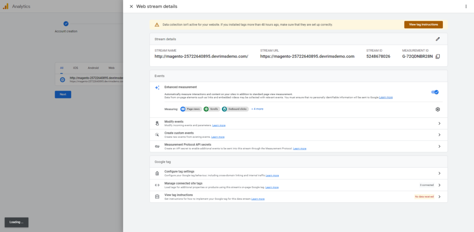The height and width of the screenshot is (232, 474).
Task: Show the + 4 more measurements
Action: pyautogui.click(x=257, y=109)
